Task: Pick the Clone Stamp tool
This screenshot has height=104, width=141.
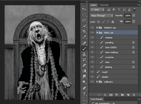Action: tap(84, 54)
